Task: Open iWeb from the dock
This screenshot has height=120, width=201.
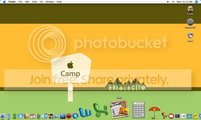Action: 120,109
